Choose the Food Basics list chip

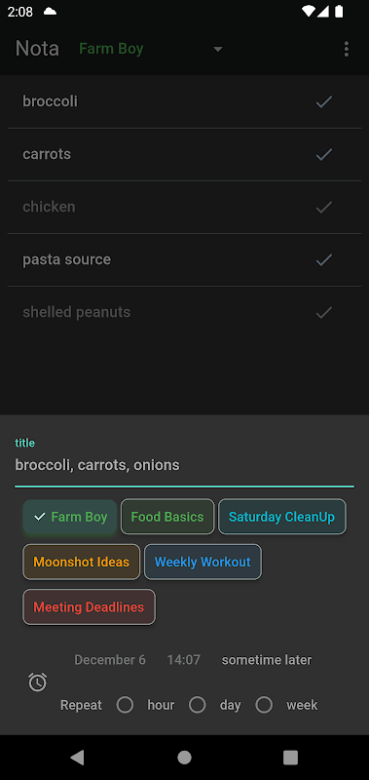[167, 517]
